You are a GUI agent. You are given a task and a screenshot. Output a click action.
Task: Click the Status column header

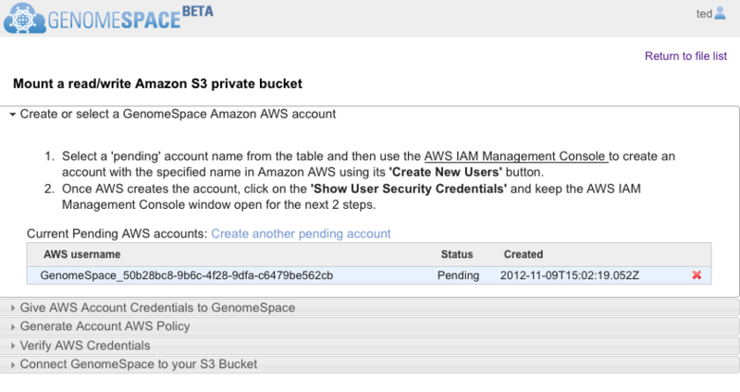click(457, 254)
